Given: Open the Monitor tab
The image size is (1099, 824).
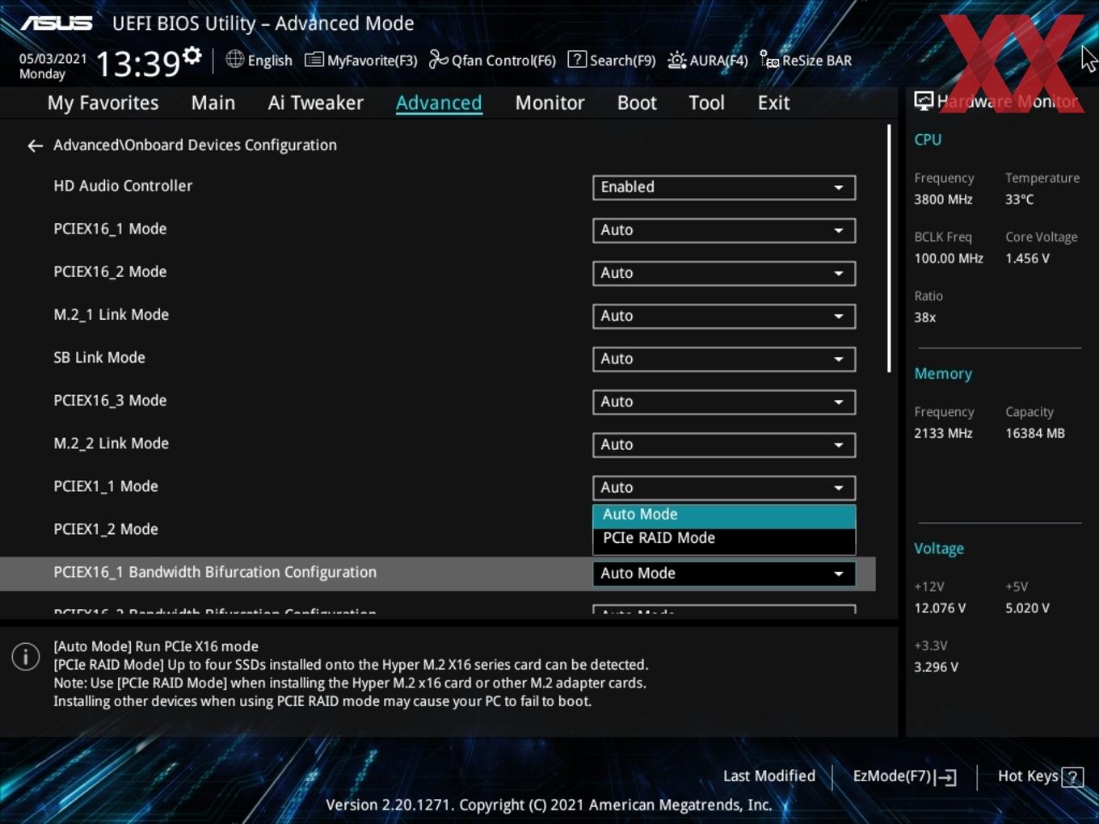Looking at the screenshot, I should [549, 103].
